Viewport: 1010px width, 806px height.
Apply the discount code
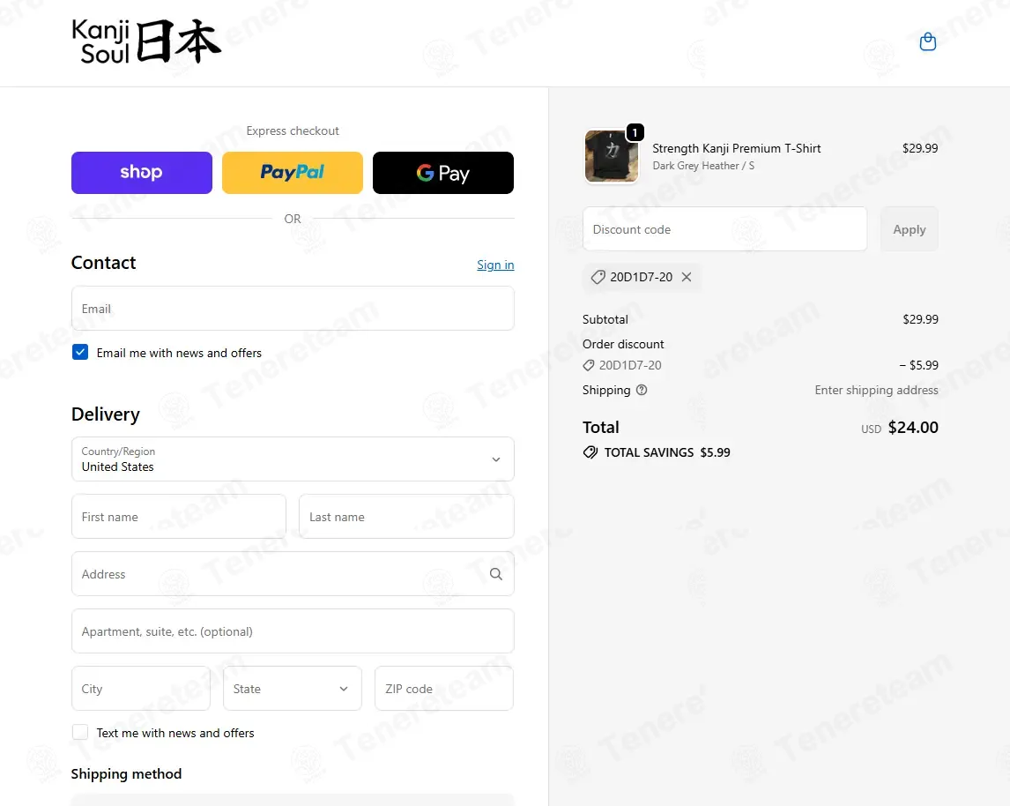[x=909, y=229]
